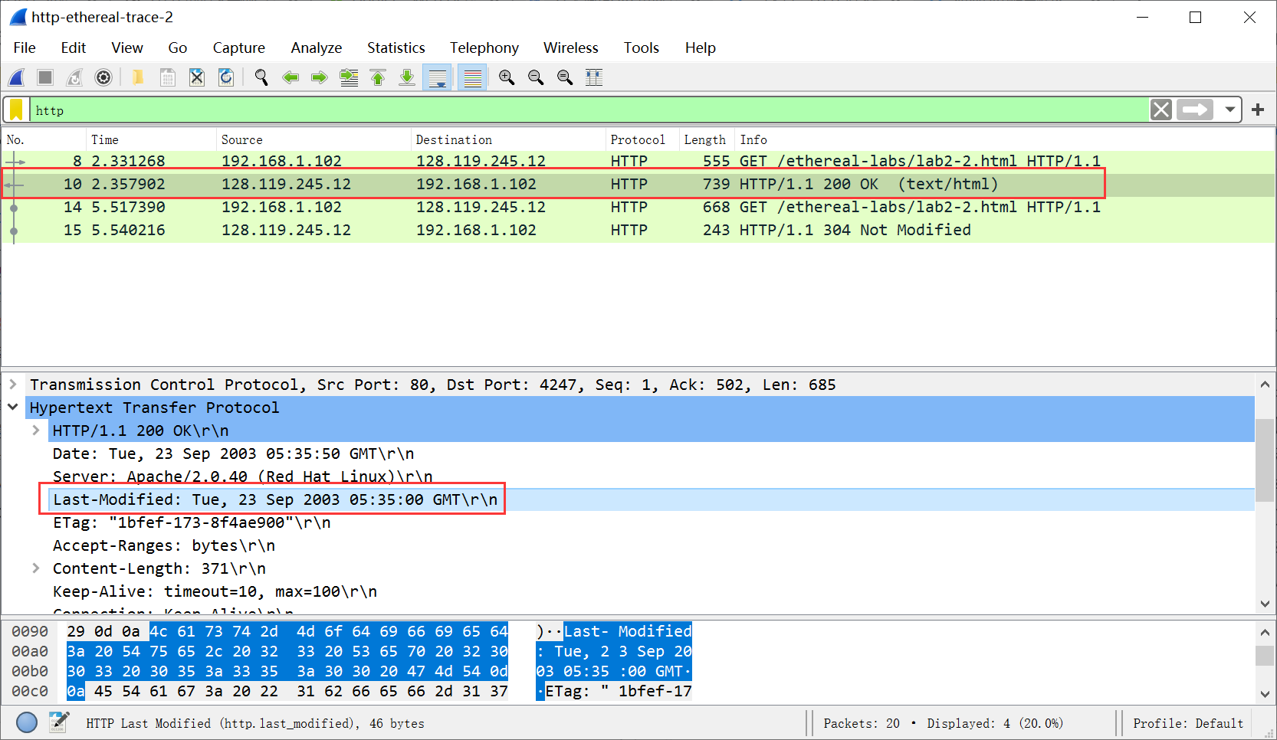Image resolution: width=1277 pixels, height=740 pixels.
Task: Restart the current capture
Action: (74, 77)
